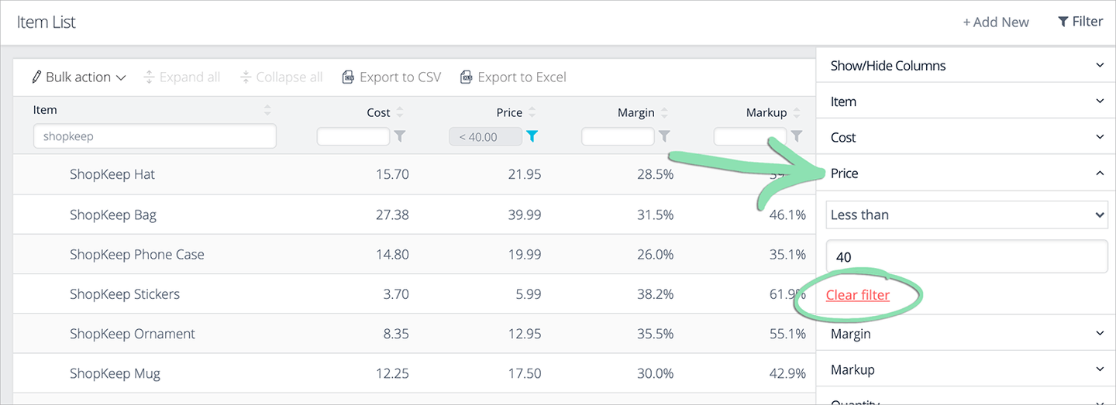The width and height of the screenshot is (1116, 405).
Task: Click the Markup column funnel icon
Action: point(797,136)
